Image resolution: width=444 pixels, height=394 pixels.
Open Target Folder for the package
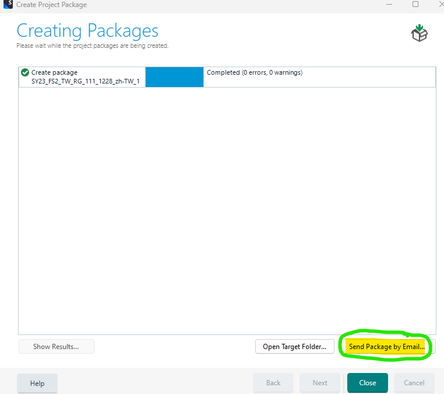coord(294,346)
